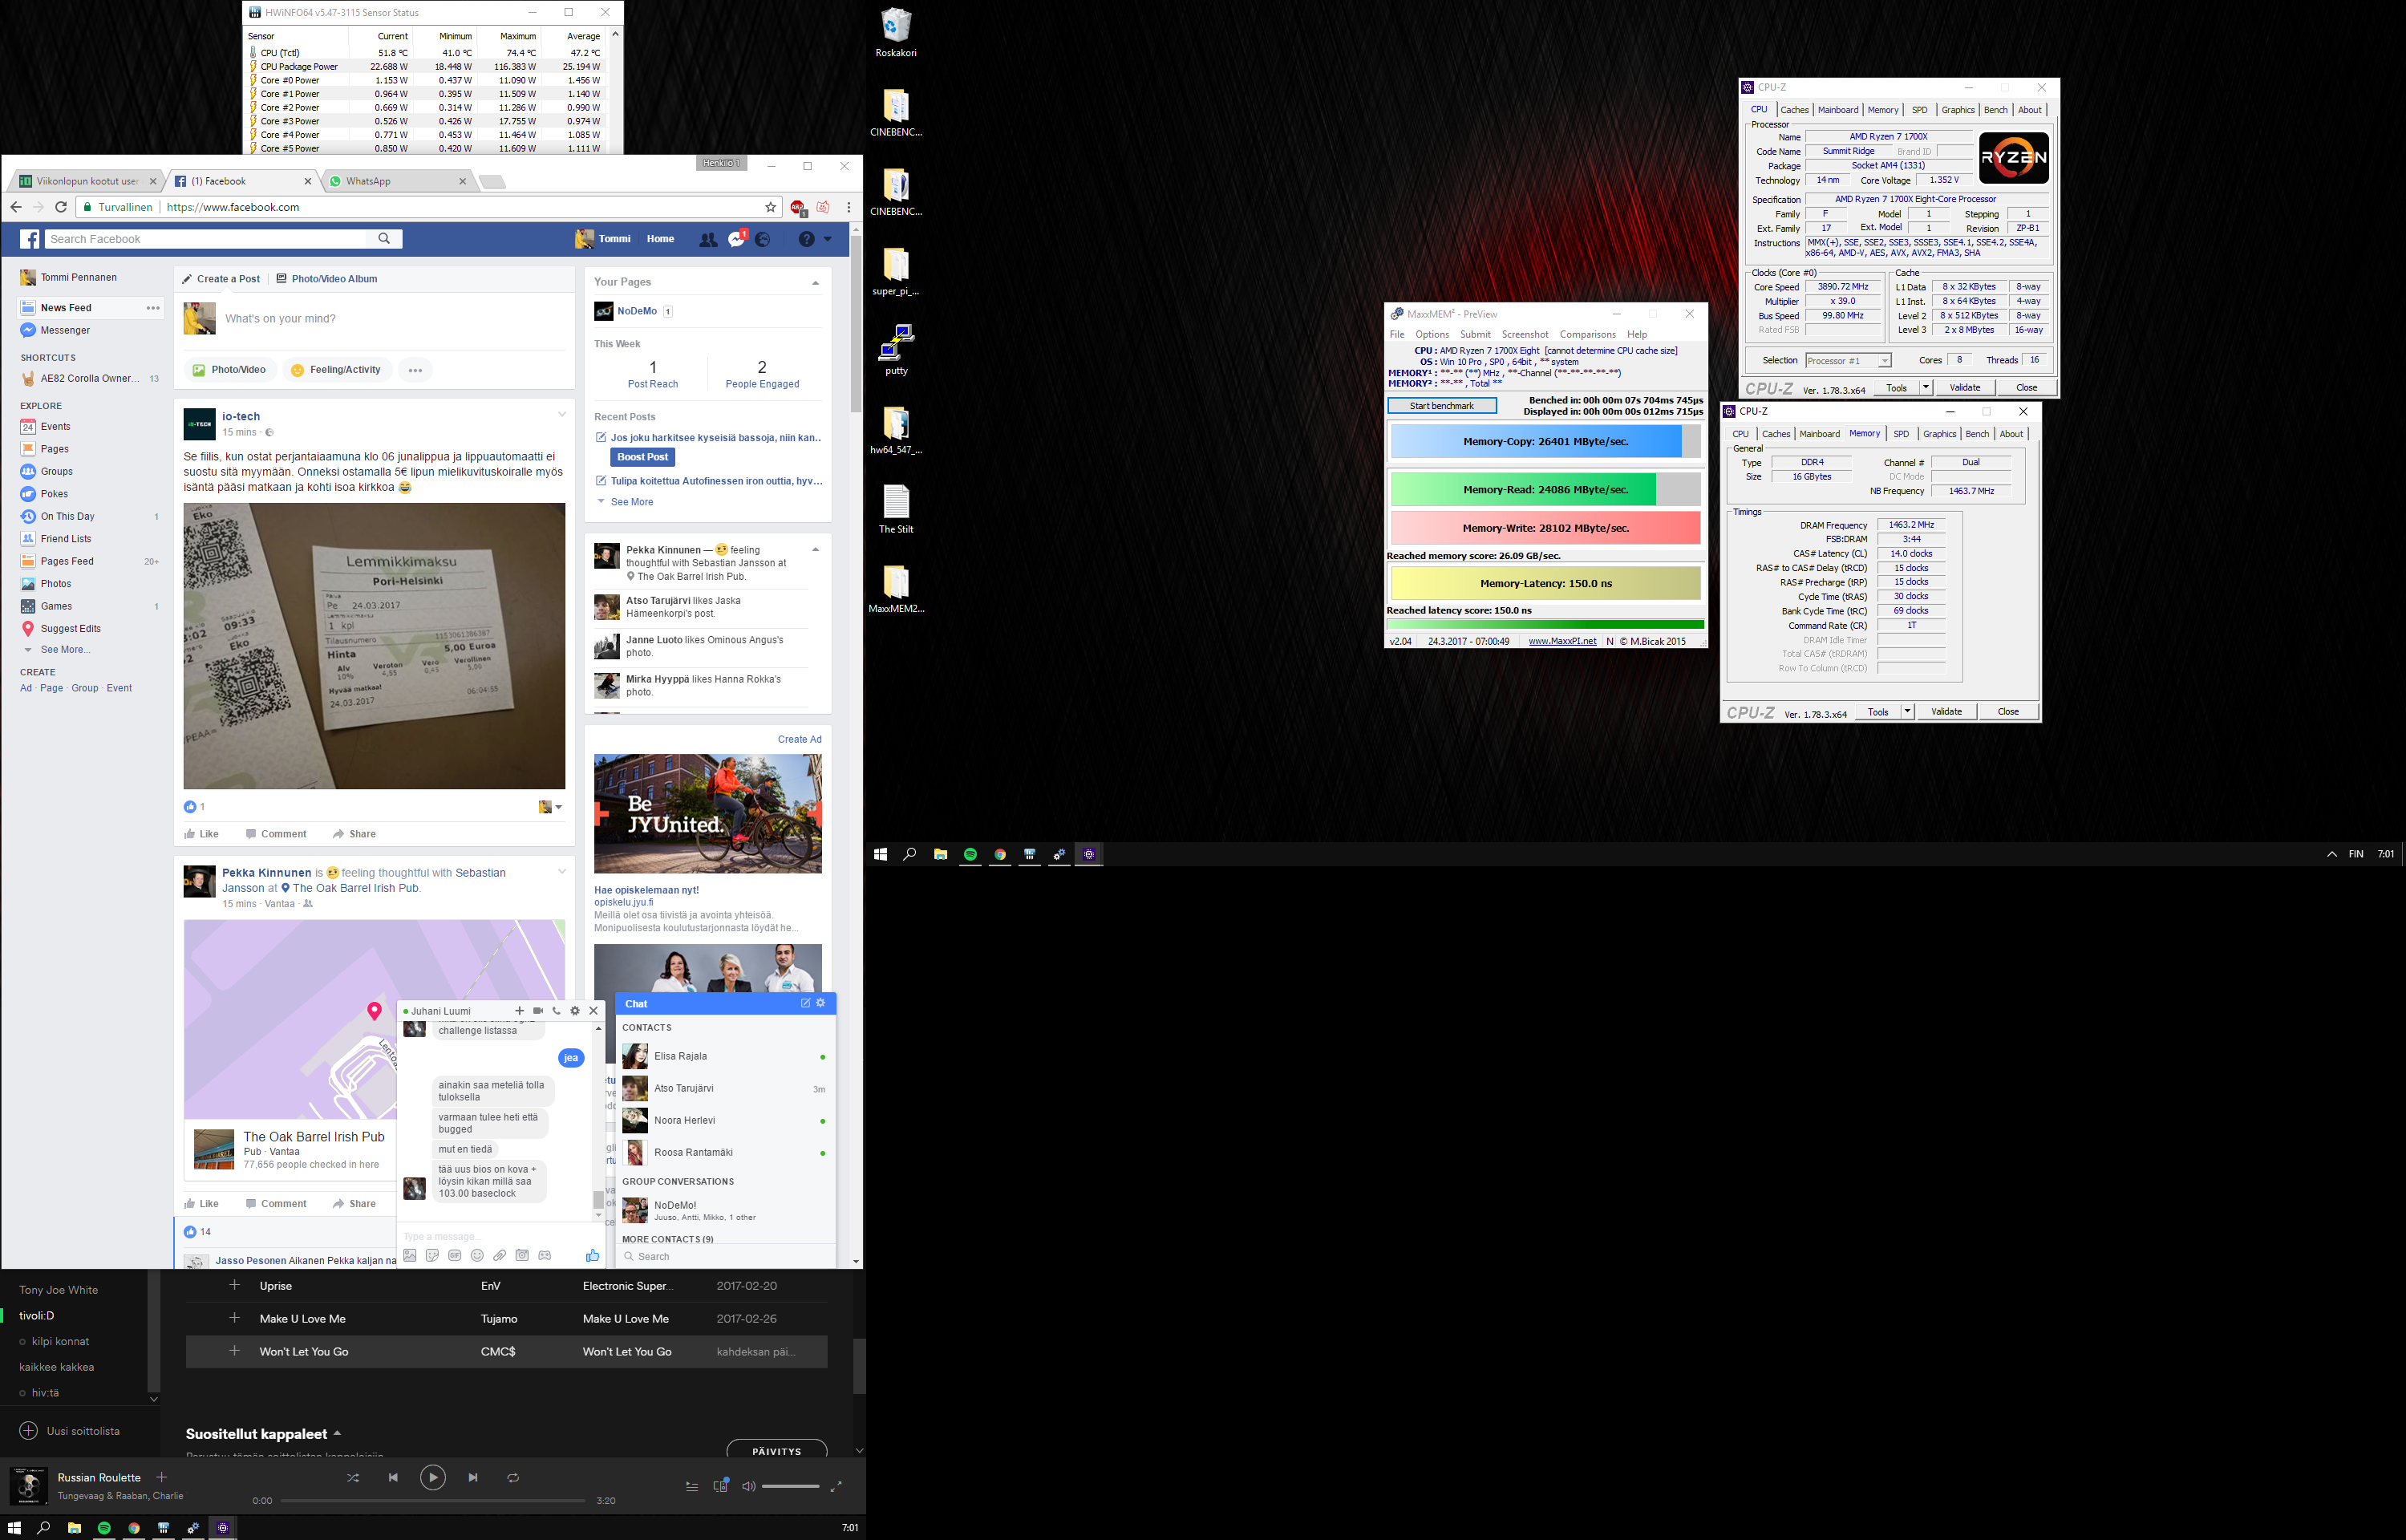Toggle Spotify shuffle
The image size is (2406, 1540).
pyautogui.click(x=353, y=1477)
